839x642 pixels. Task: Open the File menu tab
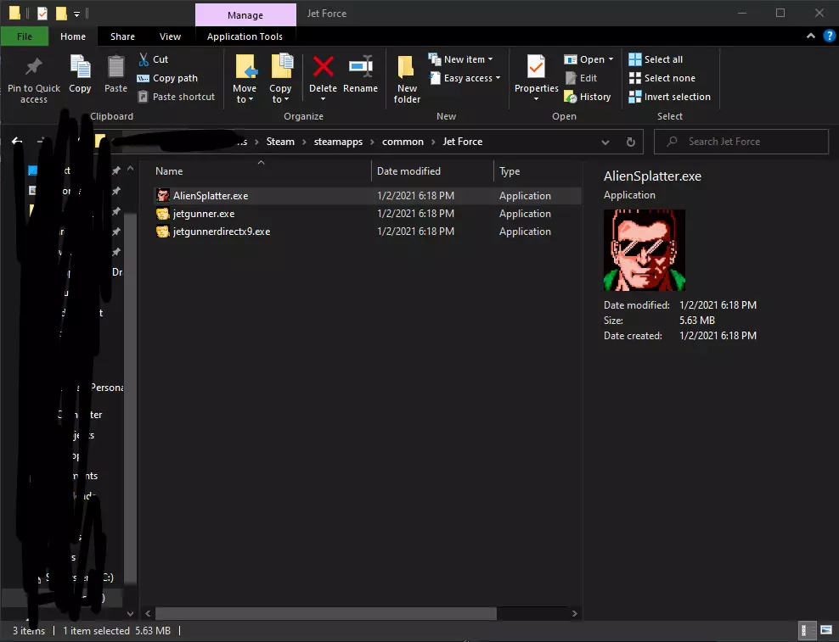pos(25,36)
